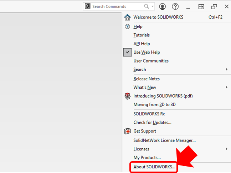Restore down the SOLIDWORKS window

click(214, 6)
